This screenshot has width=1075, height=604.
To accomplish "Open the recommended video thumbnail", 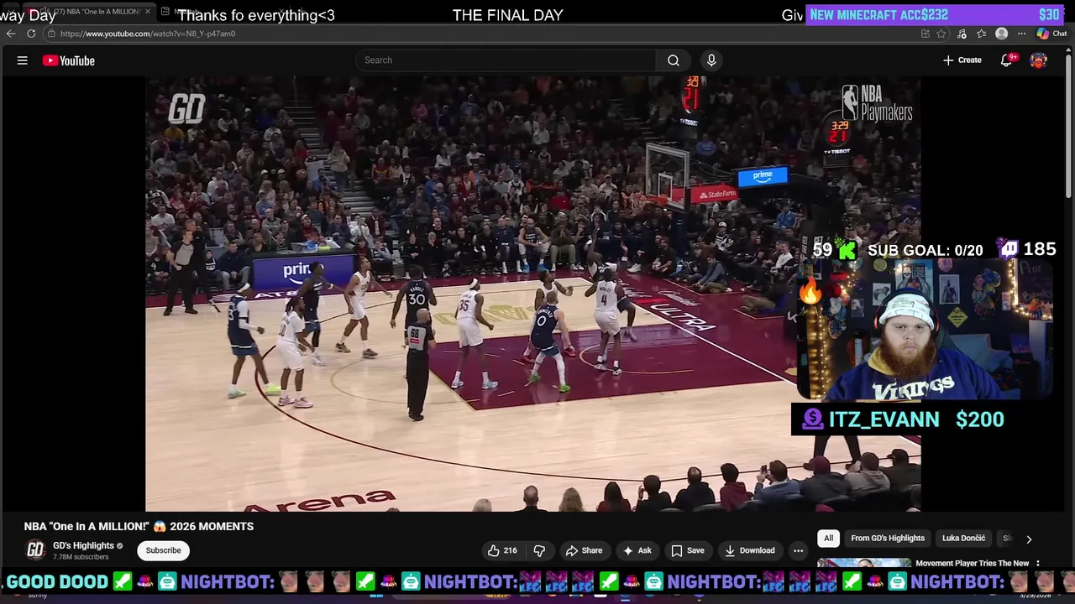I will click(863, 564).
